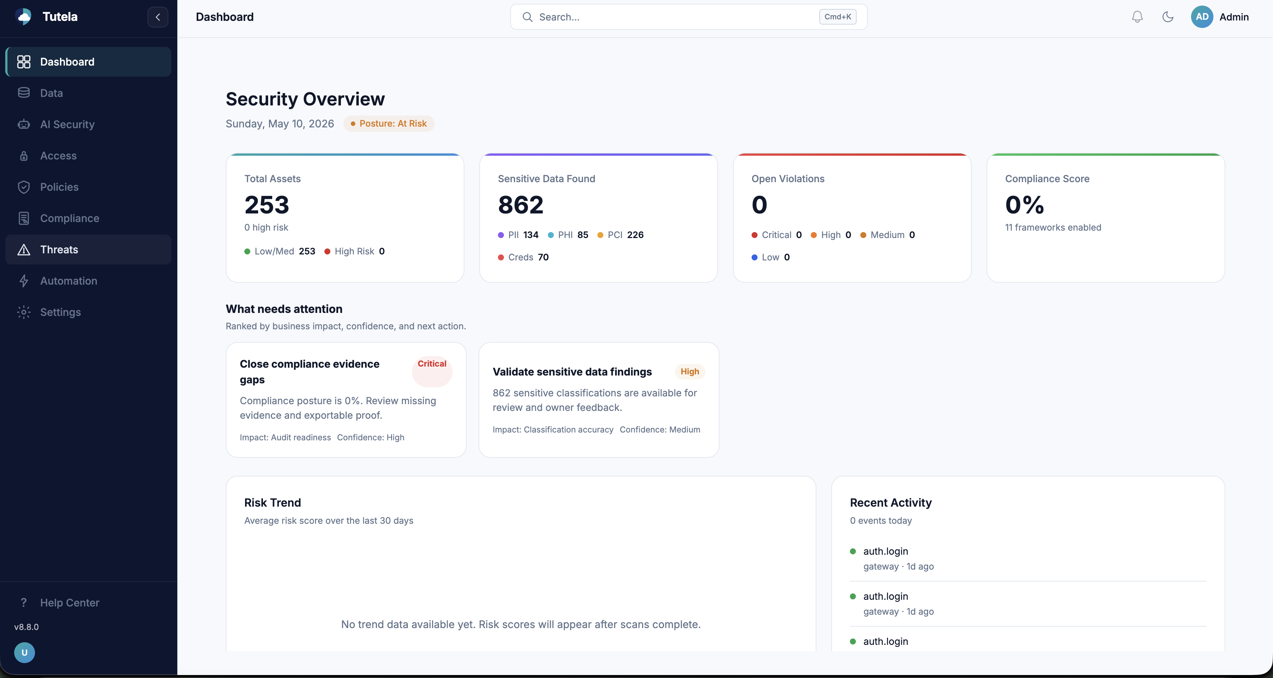Open the Close compliance evidence gaps card title
The width and height of the screenshot is (1273, 678).
(309, 372)
